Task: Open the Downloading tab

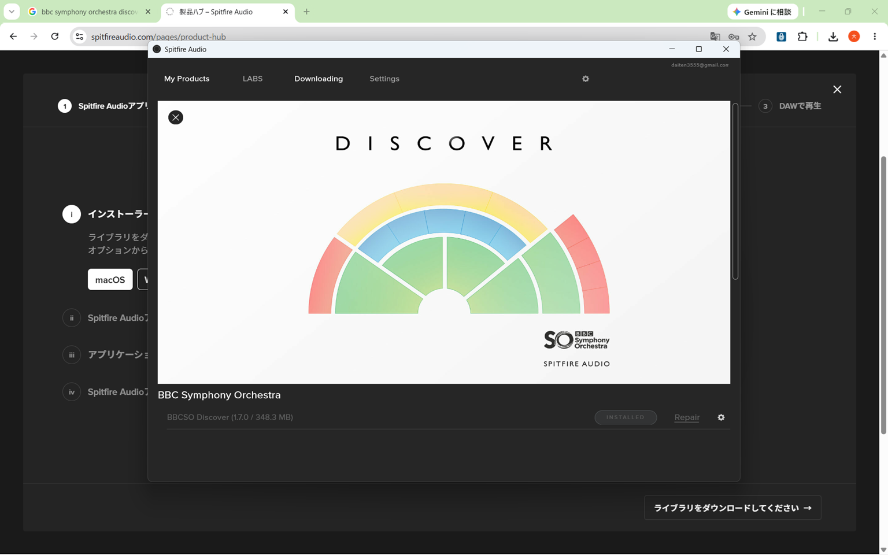Action: pyautogui.click(x=319, y=79)
